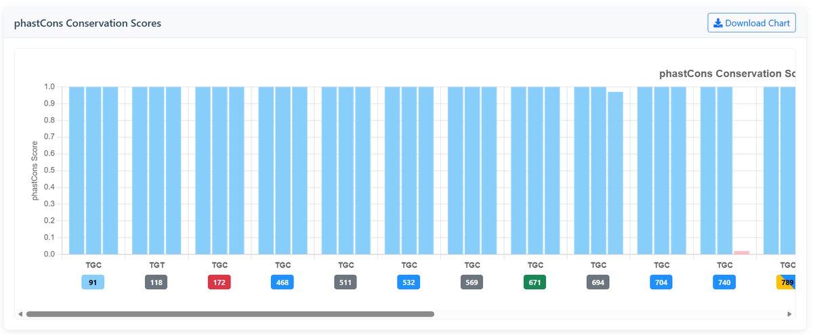Click the gray badge labeled 511
Screen dimensions: 813x335
point(346,282)
